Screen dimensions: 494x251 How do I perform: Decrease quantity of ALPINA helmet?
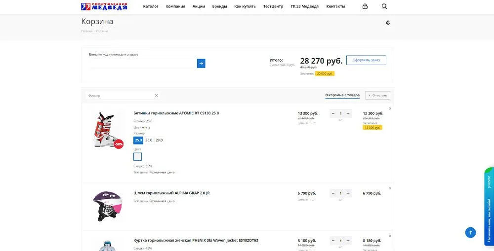coord(333,193)
